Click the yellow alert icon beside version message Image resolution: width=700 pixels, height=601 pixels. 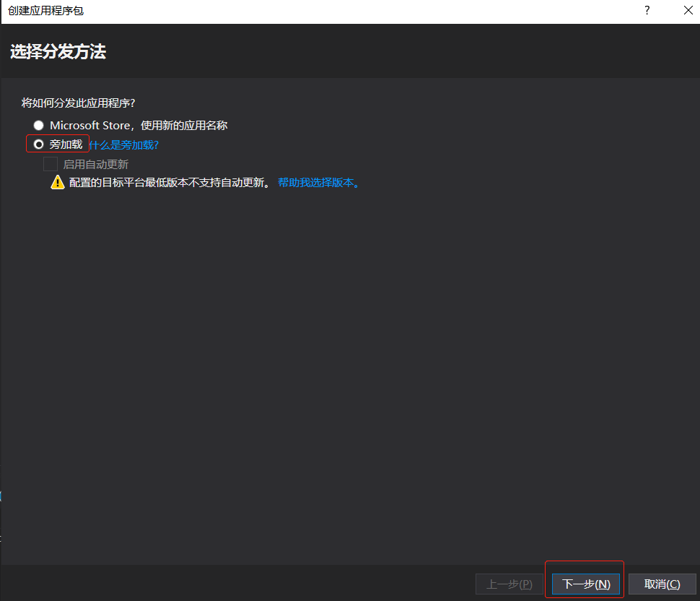[58, 182]
